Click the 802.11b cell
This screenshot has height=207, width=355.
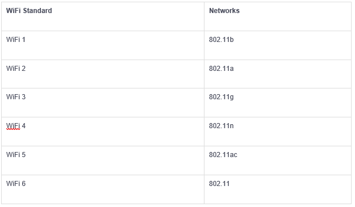pos(278,45)
